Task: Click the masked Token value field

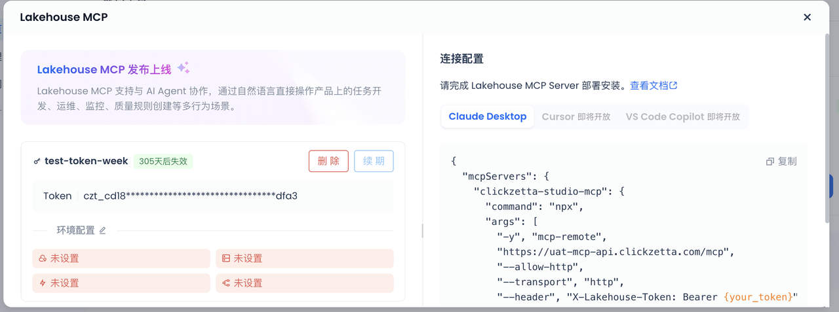Action: [x=190, y=196]
